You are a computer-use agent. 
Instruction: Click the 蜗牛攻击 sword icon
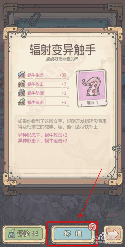click(x=21, y=84)
